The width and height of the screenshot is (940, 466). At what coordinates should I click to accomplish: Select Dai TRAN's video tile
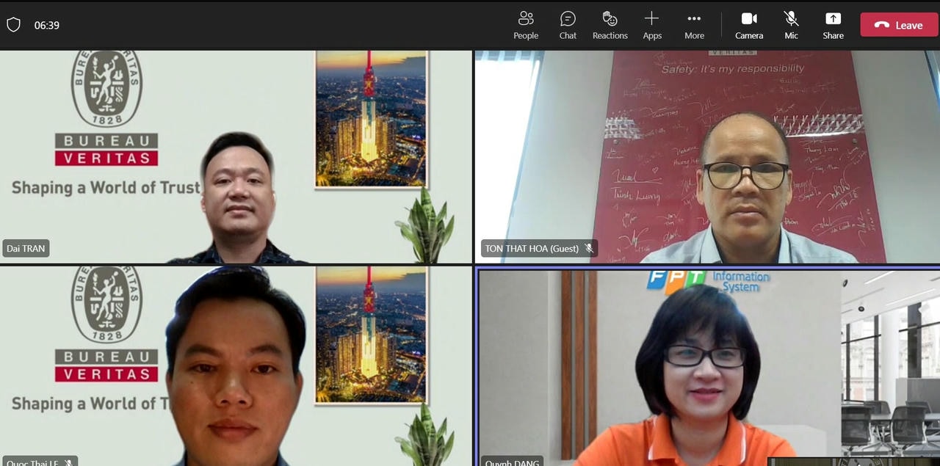[235, 156]
